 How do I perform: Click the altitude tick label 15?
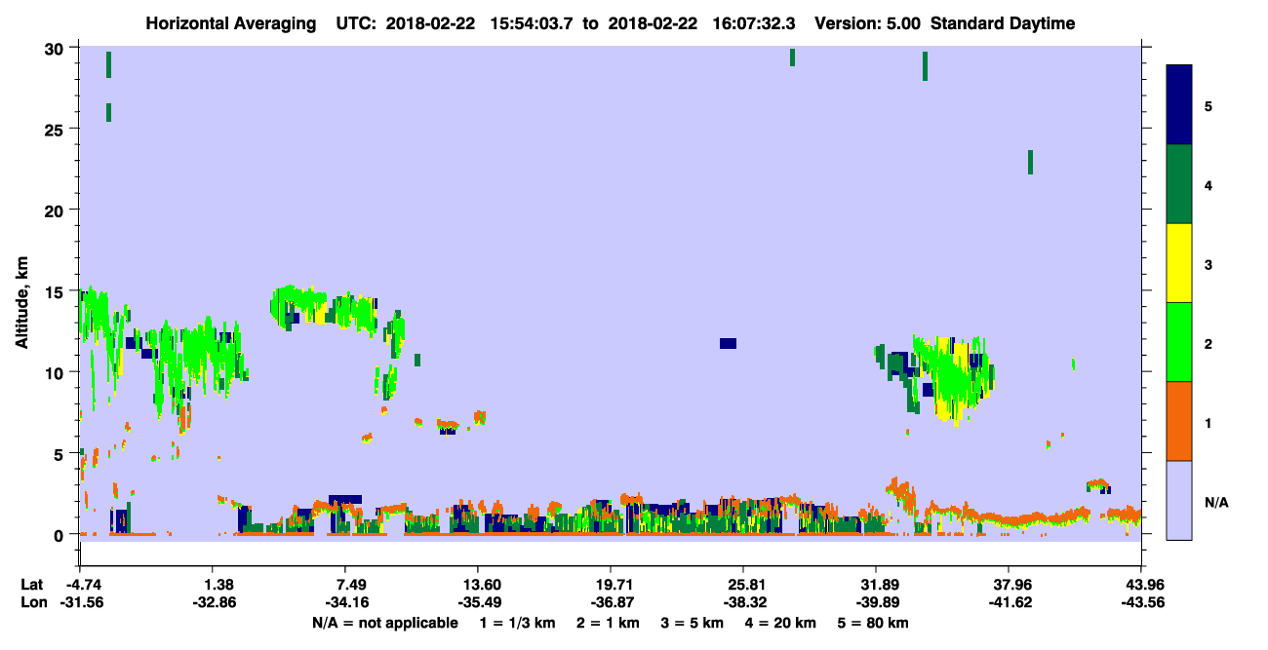(x=56, y=291)
